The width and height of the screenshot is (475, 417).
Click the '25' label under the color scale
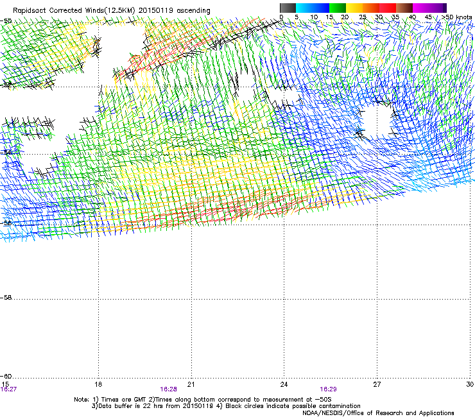point(363,17)
